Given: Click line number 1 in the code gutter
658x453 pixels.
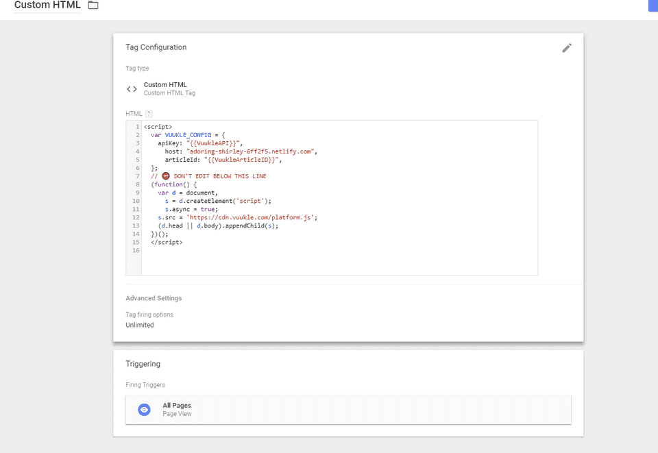Looking at the screenshot, I should pyautogui.click(x=136, y=126).
